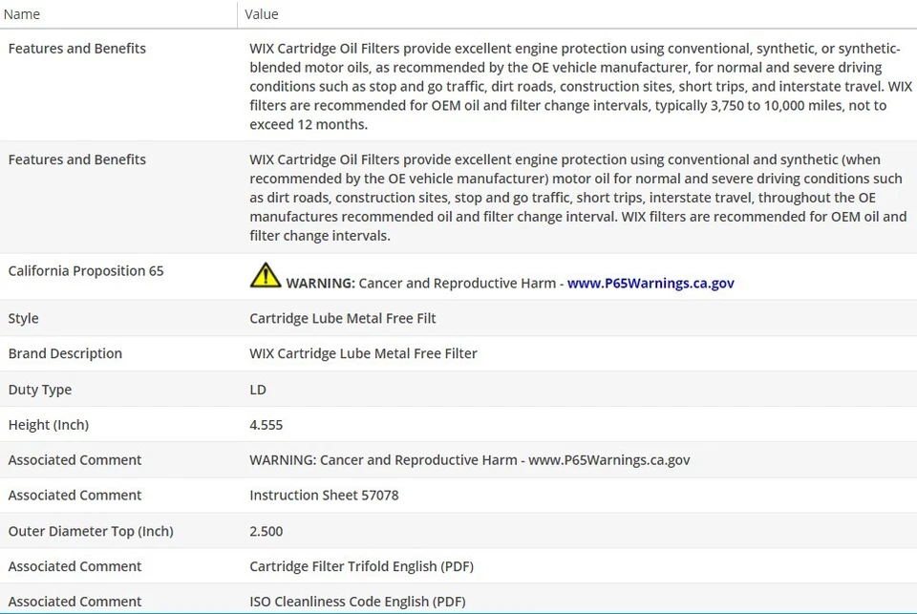Click the Instruction Sheet 57078 value
This screenshot has width=917, height=614.
point(324,495)
